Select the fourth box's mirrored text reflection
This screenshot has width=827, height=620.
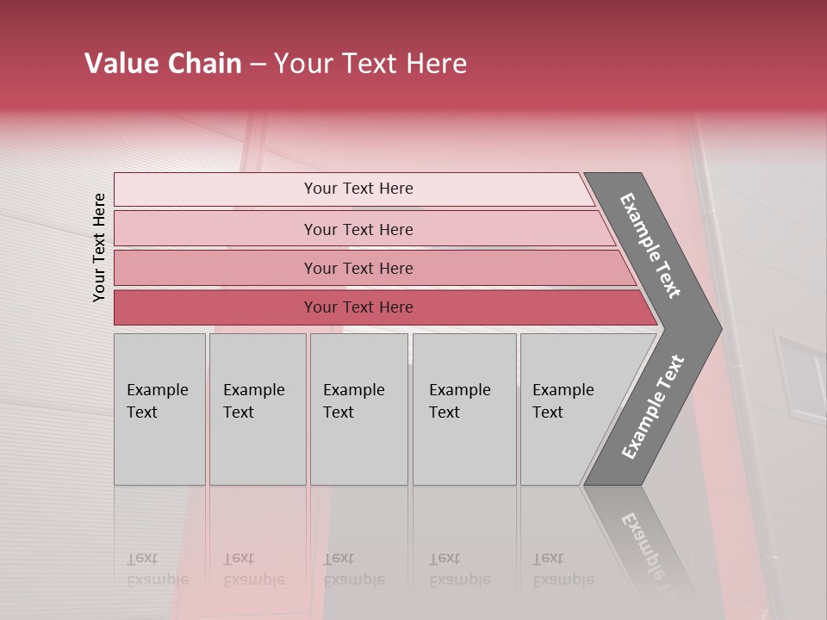point(459,570)
